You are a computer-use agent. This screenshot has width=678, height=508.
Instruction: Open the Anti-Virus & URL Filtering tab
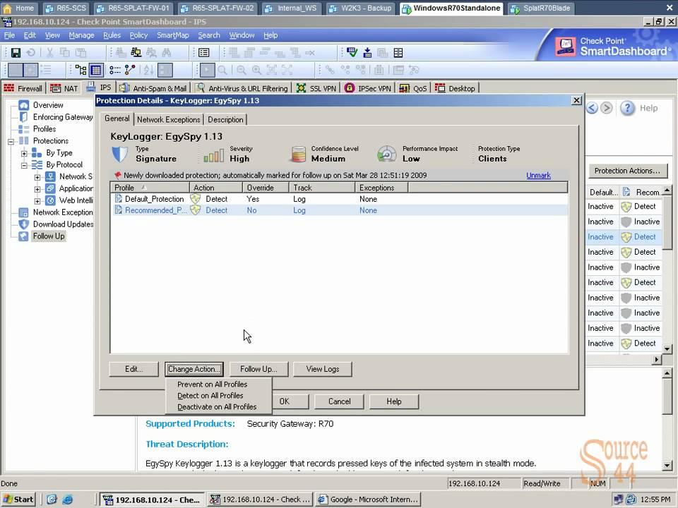pyautogui.click(x=242, y=88)
